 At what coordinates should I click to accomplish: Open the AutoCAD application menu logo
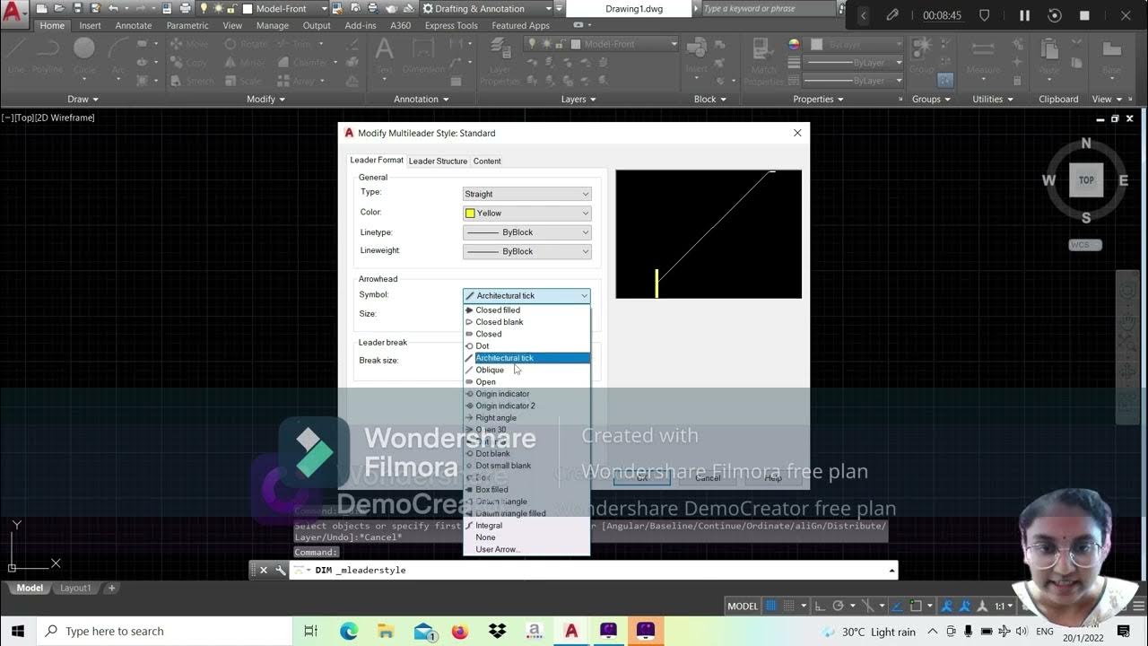click(x=15, y=14)
